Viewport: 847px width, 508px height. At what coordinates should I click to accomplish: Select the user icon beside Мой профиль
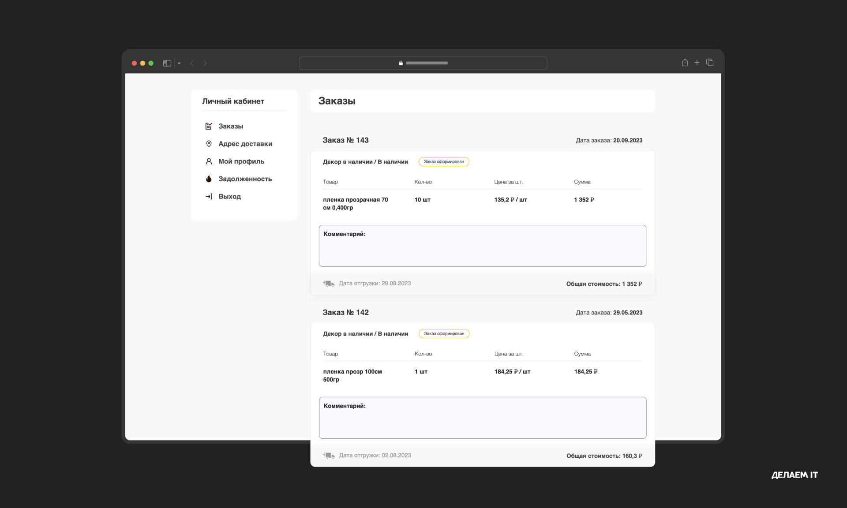(209, 161)
